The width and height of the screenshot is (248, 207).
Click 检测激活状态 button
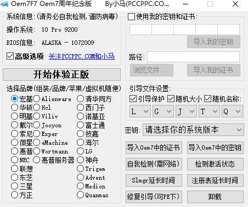pyautogui.click(x=215, y=164)
